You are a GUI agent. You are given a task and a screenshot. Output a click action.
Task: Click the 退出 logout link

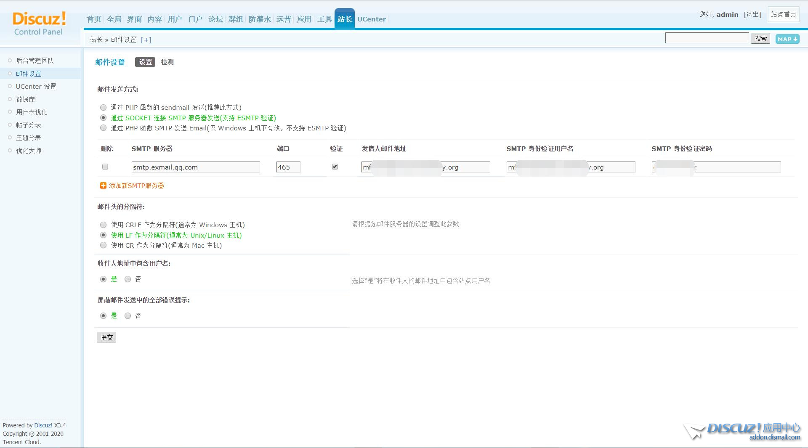click(x=752, y=15)
